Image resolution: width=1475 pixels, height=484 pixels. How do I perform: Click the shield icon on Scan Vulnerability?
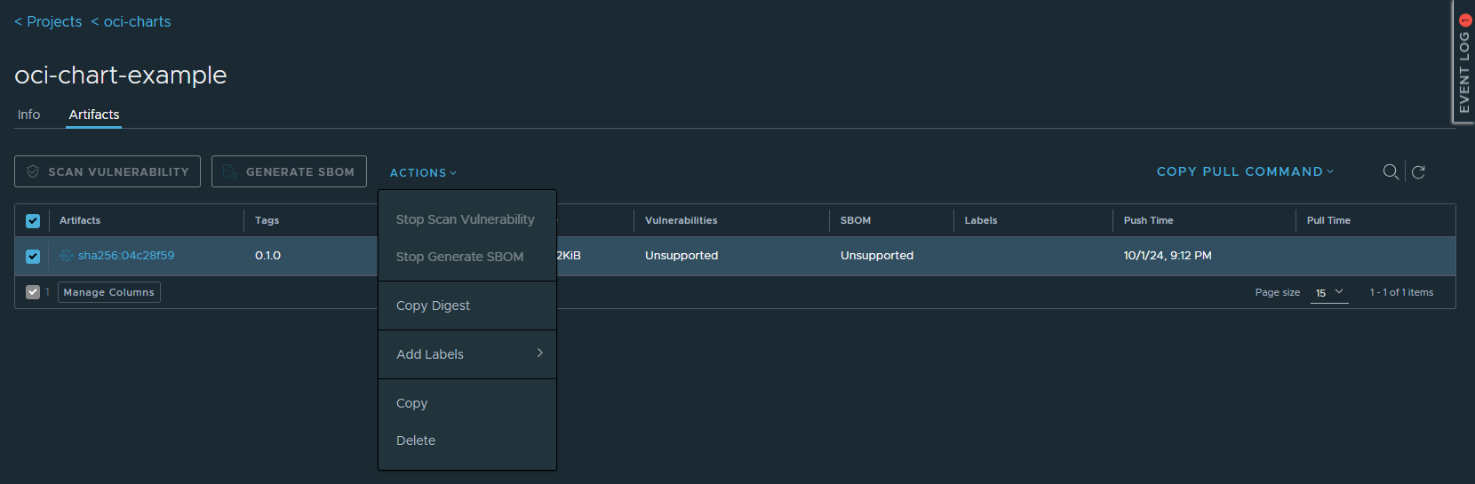[x=33, y=171]
